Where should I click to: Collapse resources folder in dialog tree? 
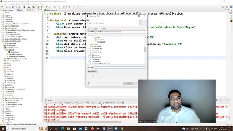[x=94, y=40]
